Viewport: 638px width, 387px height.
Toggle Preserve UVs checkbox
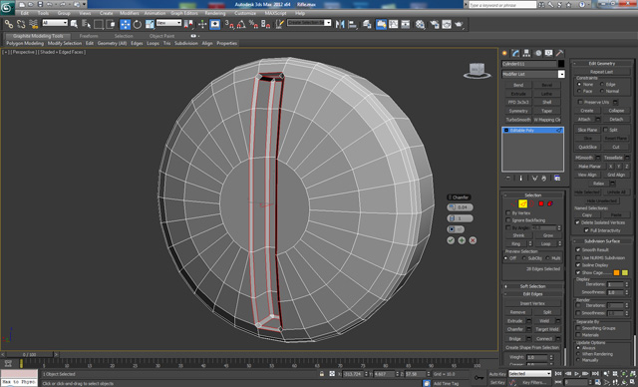580,102
